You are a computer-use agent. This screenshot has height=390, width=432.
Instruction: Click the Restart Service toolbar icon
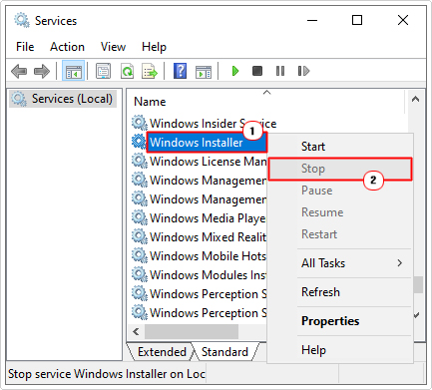point(303,71)
